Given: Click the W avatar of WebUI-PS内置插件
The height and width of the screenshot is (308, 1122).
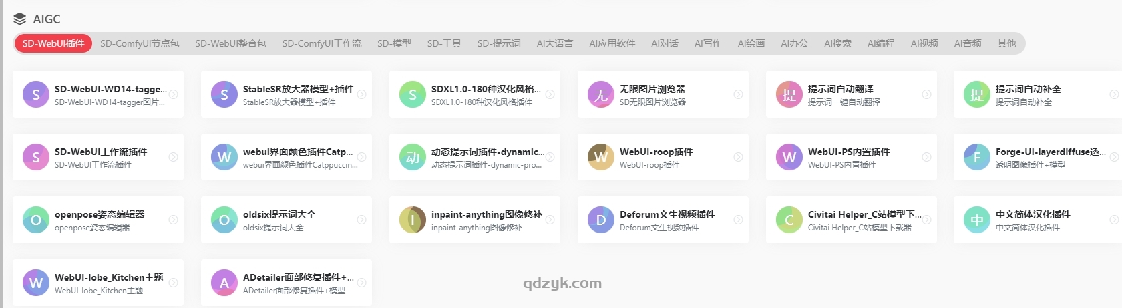Looking at the screenshot, I should coord(789,157).
